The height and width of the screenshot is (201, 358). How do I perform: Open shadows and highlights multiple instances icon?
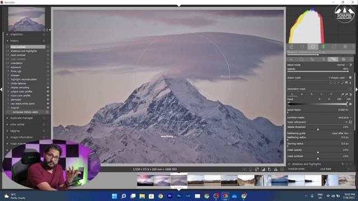(343, 164)
